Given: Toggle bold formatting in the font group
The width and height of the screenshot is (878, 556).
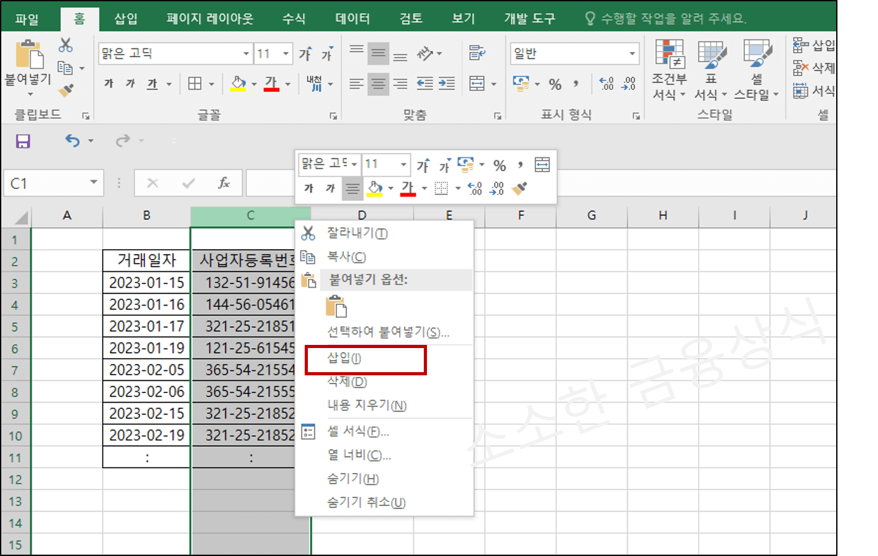Looking at the screenshot, I should pyautogui.click(x=108, y=83).
